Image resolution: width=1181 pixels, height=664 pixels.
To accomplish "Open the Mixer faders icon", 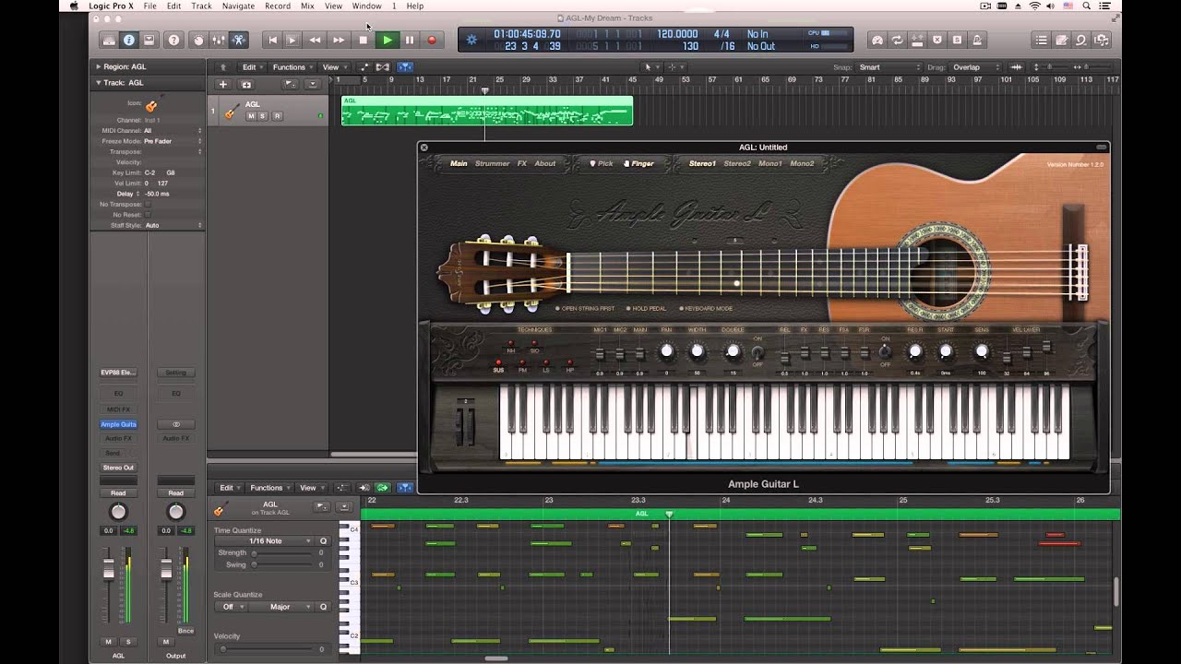I will [x=218, y=40].
